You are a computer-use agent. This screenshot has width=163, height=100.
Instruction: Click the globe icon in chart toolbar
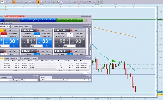click(49, 2)
